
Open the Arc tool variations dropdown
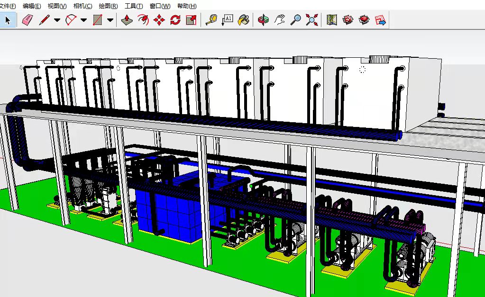coord(84,20)
